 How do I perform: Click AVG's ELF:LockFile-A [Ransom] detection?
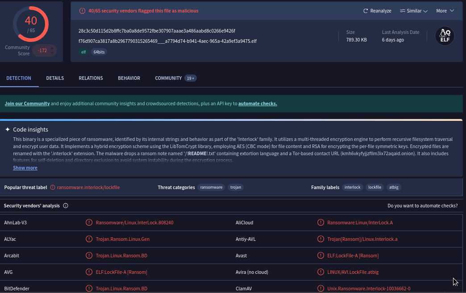(x=121, y=272)
